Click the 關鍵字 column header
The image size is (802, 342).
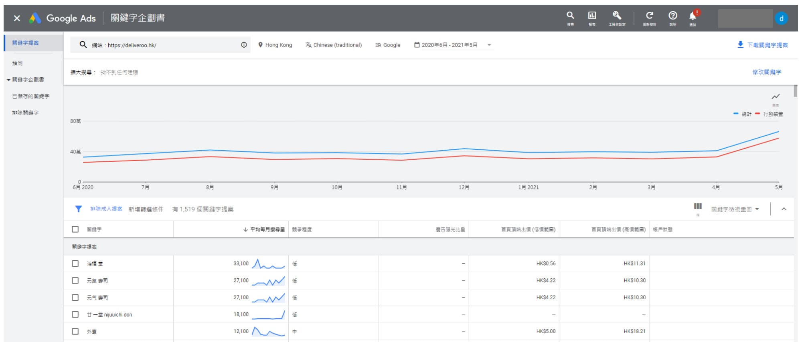(94, 229)
